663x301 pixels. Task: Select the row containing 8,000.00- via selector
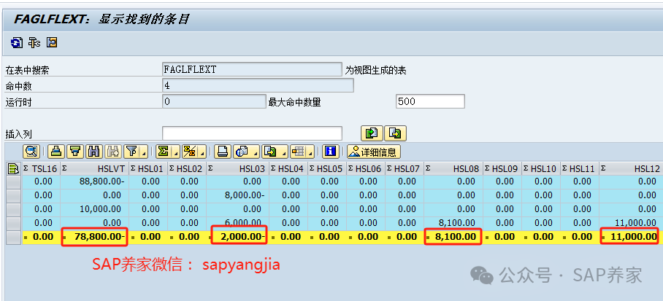pyautogui.click(x=14, y=195)
